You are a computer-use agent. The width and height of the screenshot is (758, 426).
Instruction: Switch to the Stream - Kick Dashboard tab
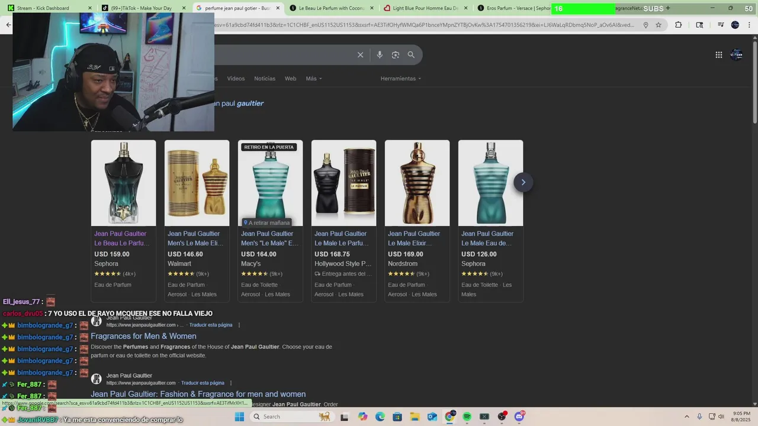click(50, 8)
